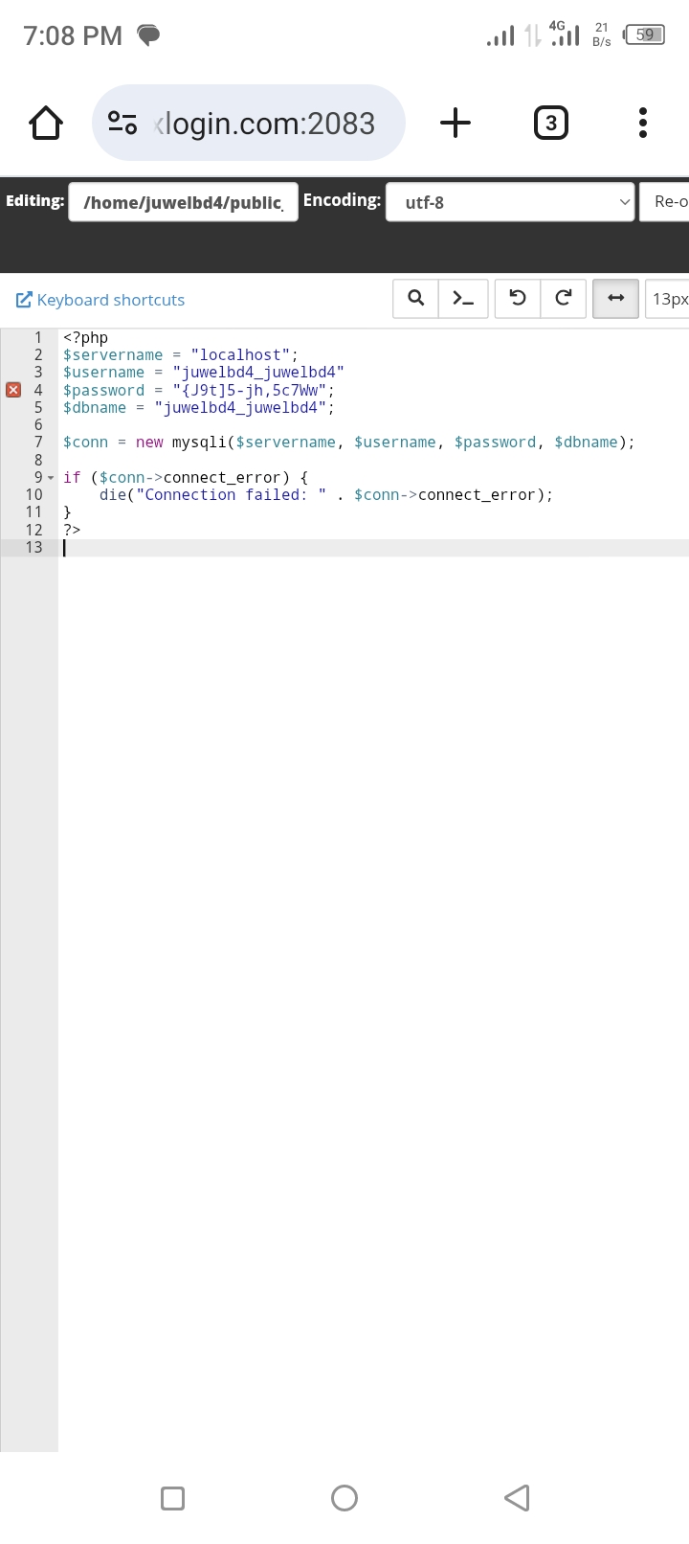Click the mysqli keyword on line 7
The image size is (689, 1544).
(199, 442)
